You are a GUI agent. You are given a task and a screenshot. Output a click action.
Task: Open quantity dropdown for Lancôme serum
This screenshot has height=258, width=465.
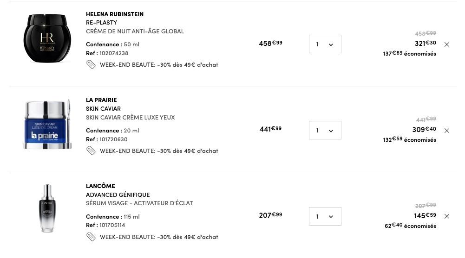coord(325,216)
